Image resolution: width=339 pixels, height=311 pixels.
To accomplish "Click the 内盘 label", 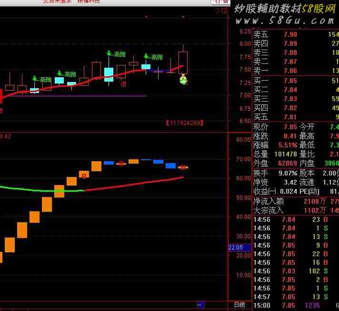I will (307, 163).
